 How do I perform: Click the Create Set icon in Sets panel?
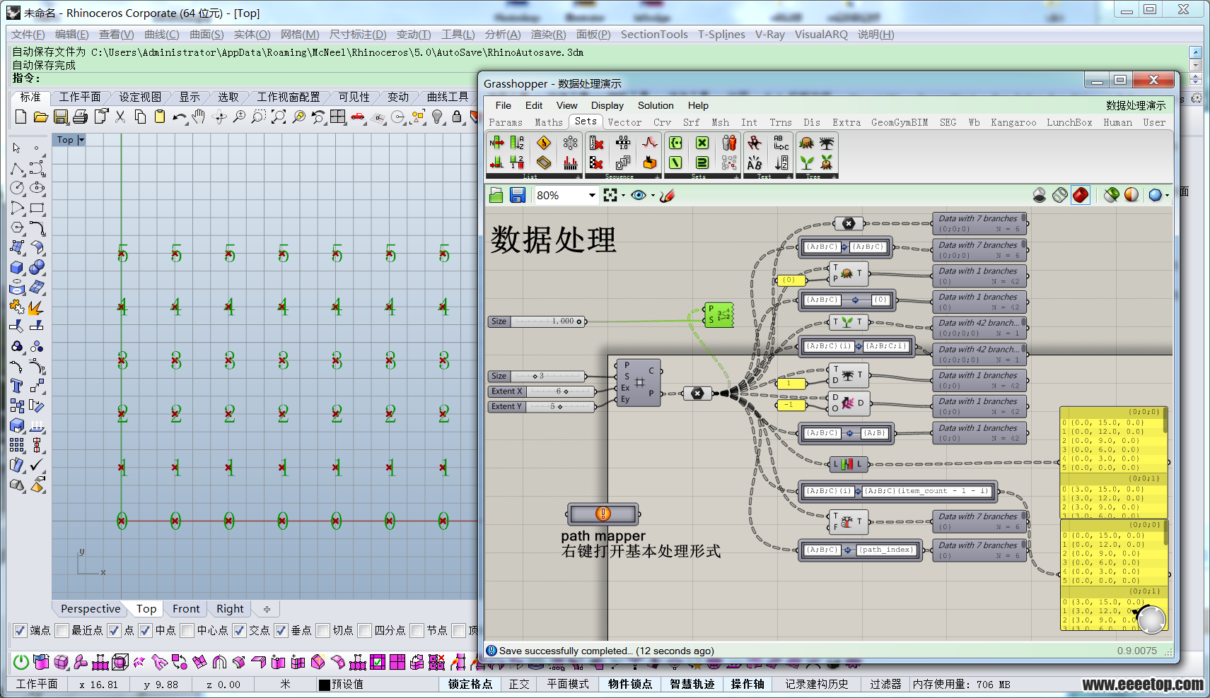pyautogui.click(x=676, y=143)
